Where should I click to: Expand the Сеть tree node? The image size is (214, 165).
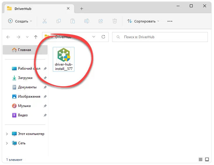(7, 143)
